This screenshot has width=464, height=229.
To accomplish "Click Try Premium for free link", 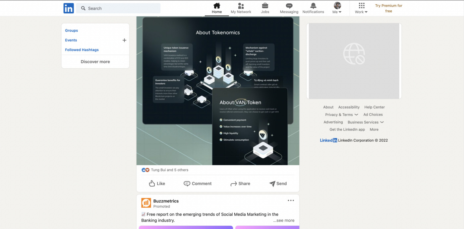I will (389, 8).
